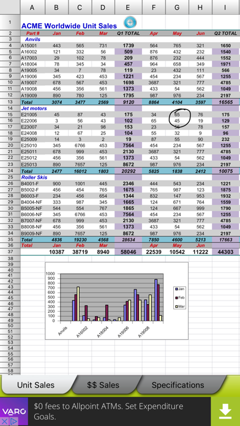Select the Jet motors section label
Viewport: 240px width, 426px height.
(x=34, y=108)
